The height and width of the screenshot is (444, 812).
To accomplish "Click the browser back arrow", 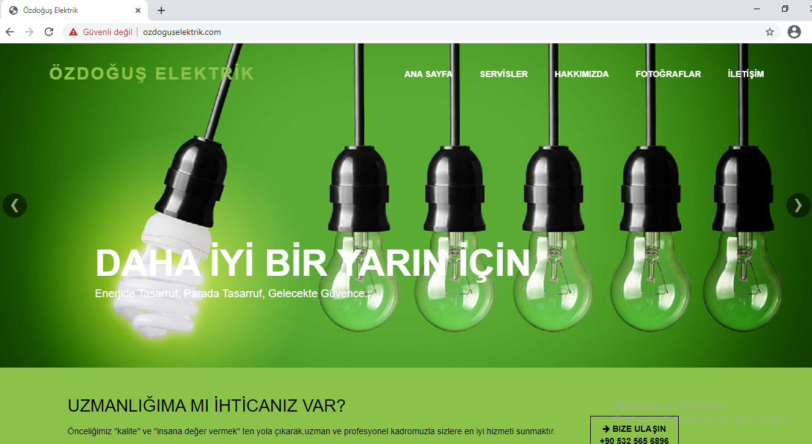I will (10, 32).
